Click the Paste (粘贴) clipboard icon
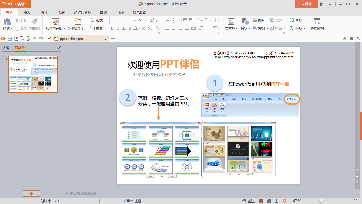The image size is (362, 204). [x=7, y=22]
